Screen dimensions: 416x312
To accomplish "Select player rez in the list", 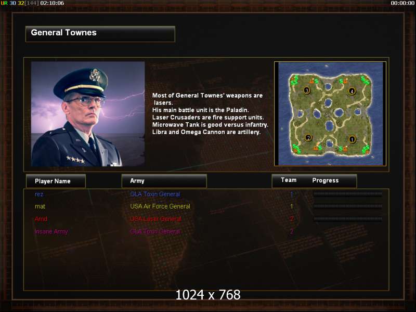I will coord(39,194).
